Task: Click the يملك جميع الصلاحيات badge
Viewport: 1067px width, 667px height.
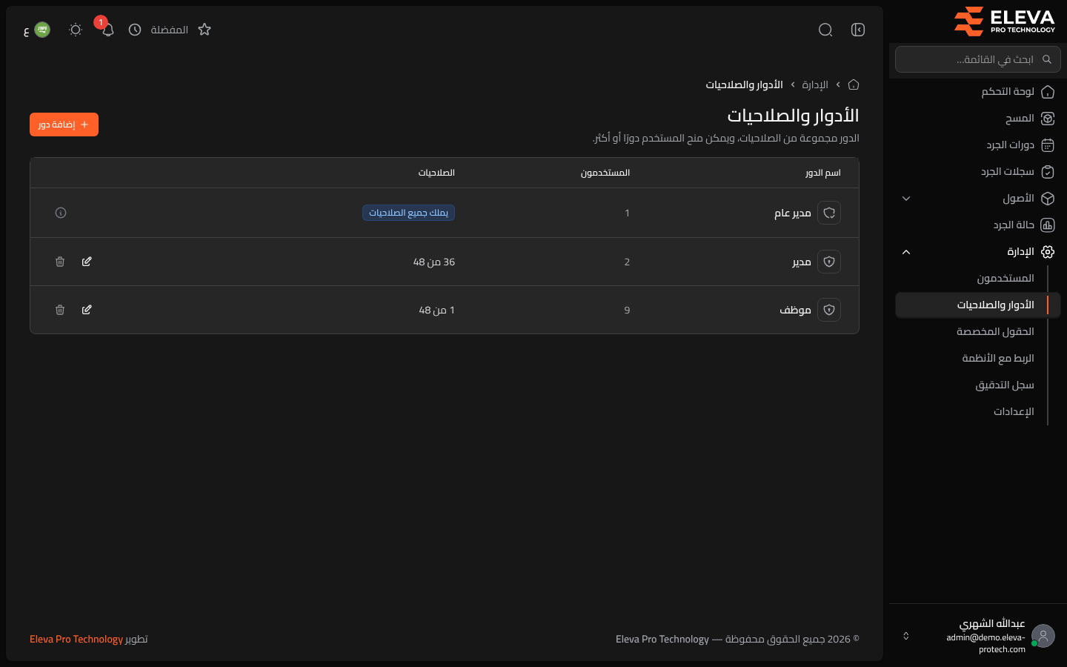Action: point(408,213)
